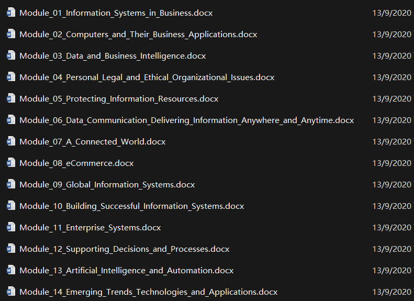Screen dimensions: 414x301
Task: Click the Word icon of Module_14_Emerging_Trends file
Action: pyautogui.click(x=11, y=292)
